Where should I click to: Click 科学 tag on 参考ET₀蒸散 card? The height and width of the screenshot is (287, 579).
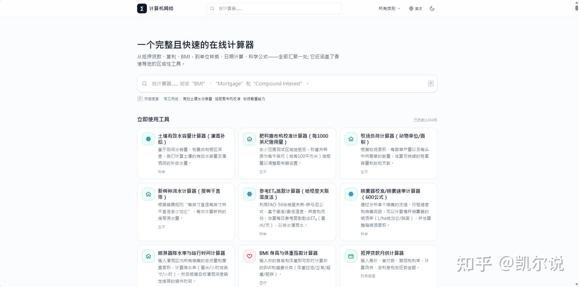click(x=263, y=234)
